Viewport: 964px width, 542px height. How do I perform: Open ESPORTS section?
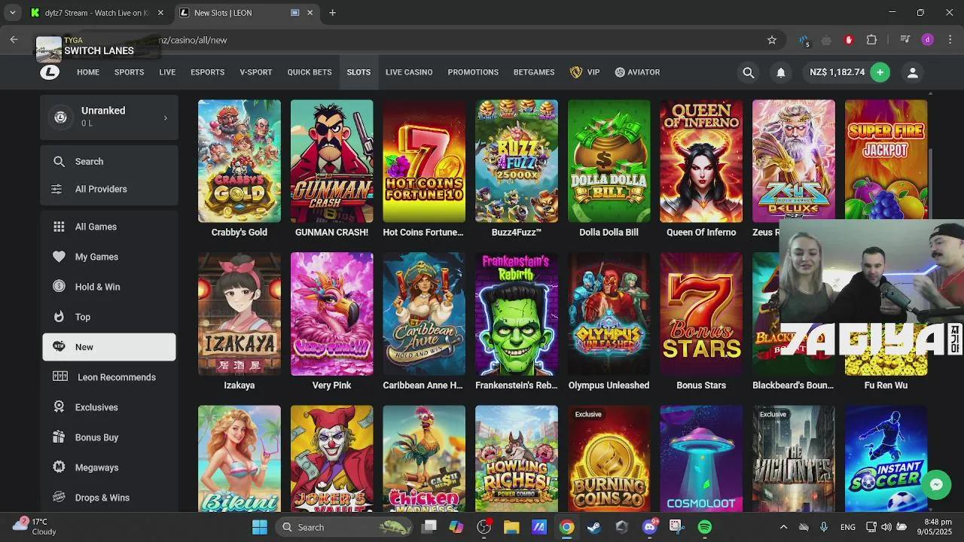208,72
